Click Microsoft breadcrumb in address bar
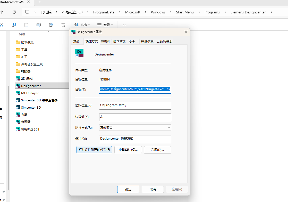This screenshot has height=202, width=288. [x=133, y=12]
